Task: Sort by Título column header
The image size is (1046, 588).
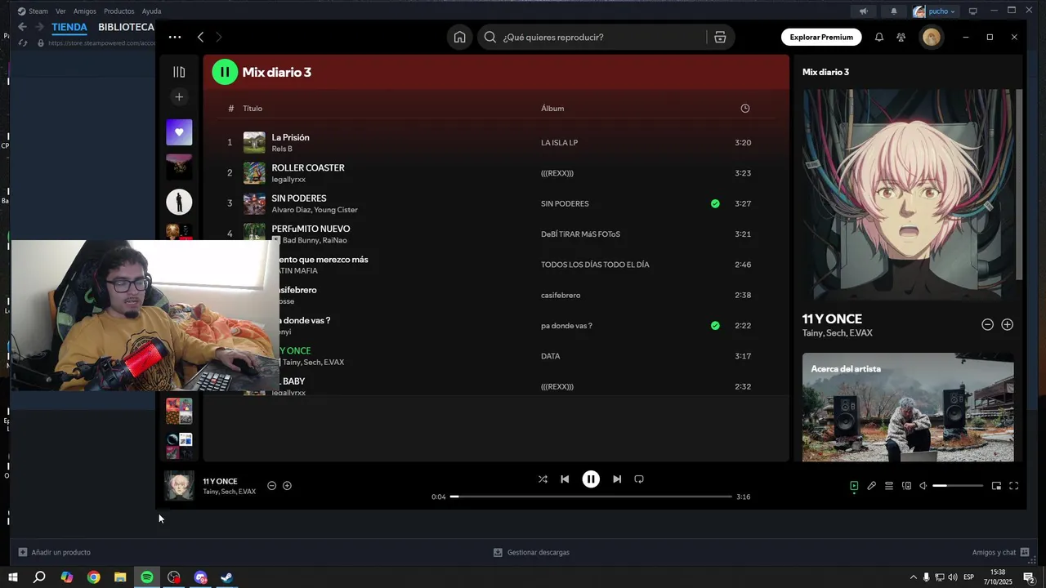Action: [x=253, y=108]
